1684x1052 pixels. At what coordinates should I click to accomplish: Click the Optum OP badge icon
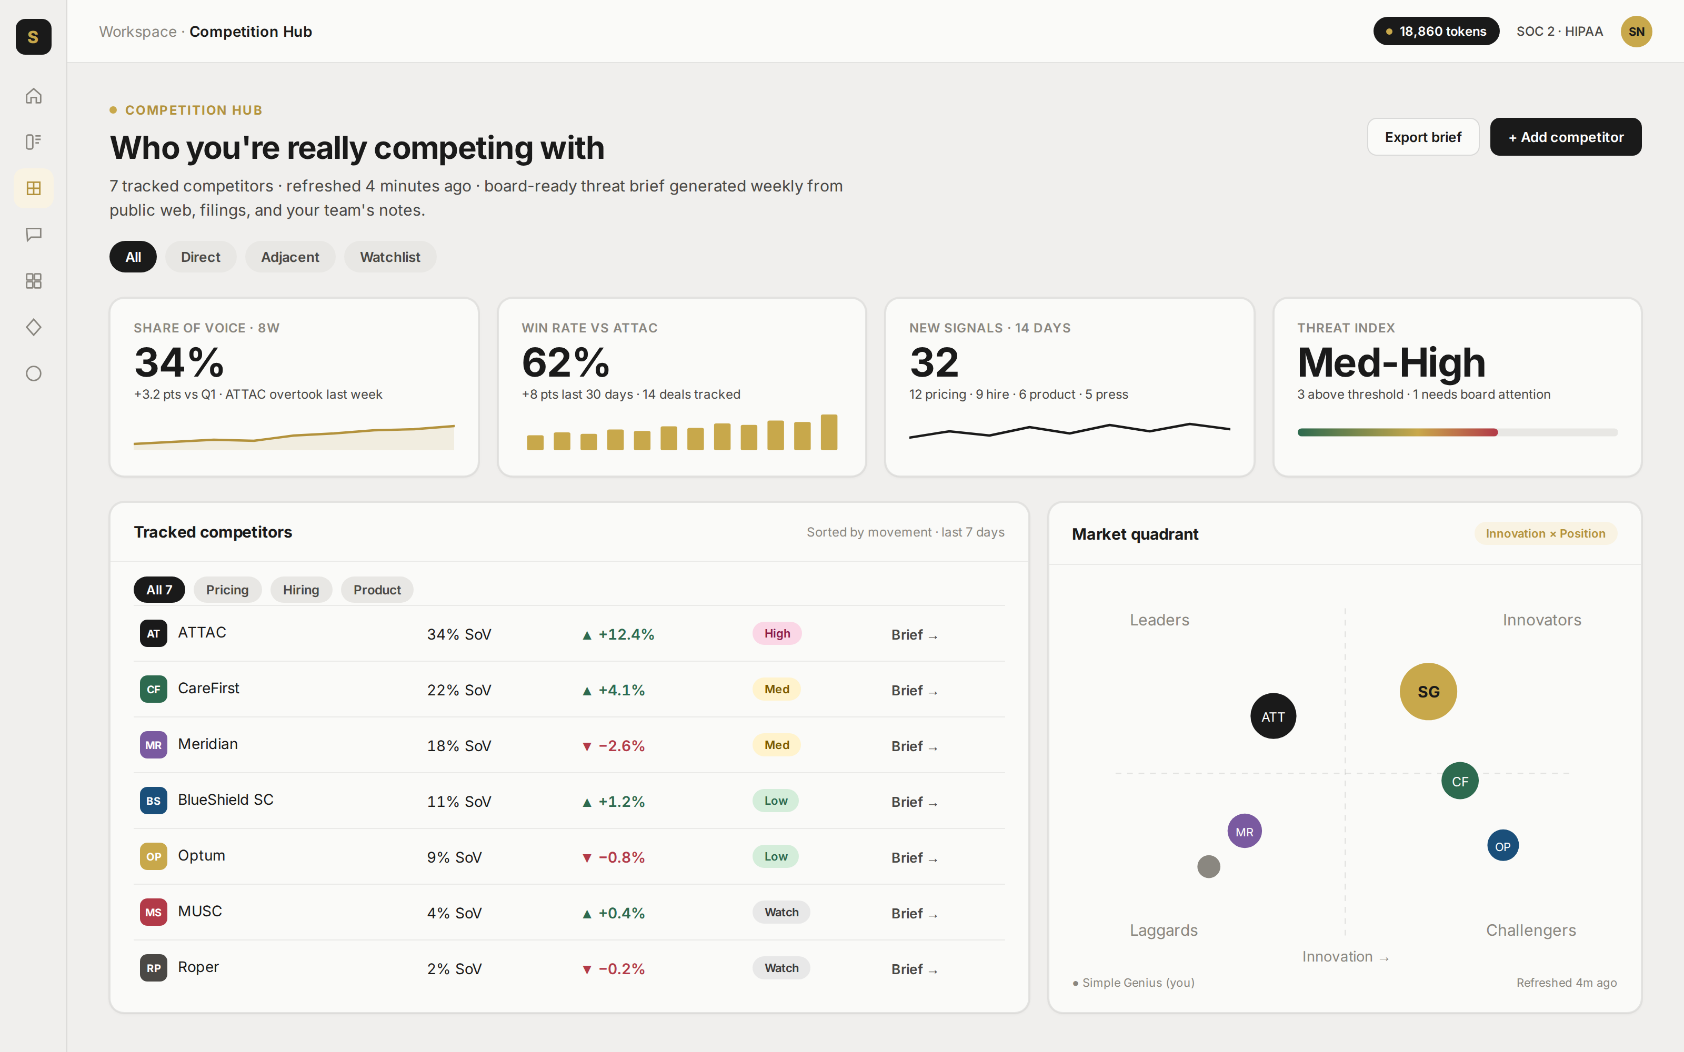click(153, 856)
